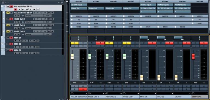Select the HSSE Out 4 channel name label in mixer

[x=131, y=96]
